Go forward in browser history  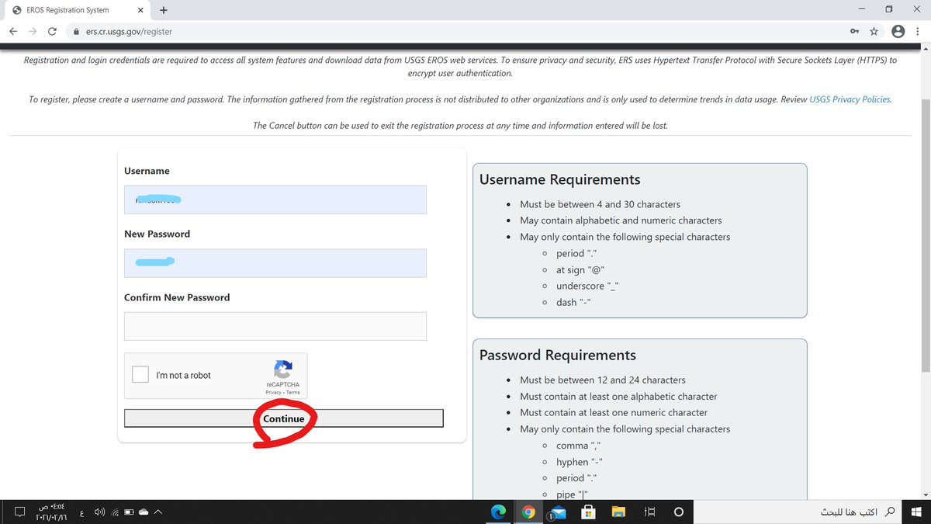pos(33,32)
